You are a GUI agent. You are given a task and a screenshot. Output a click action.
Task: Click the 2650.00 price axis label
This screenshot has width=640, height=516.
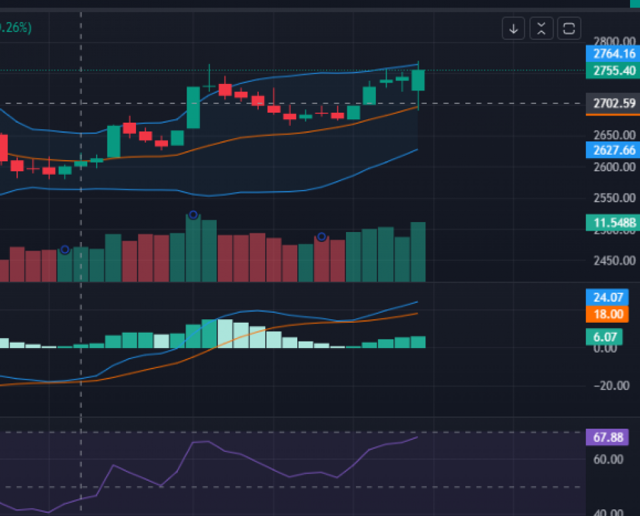click(x=614, y=135)
